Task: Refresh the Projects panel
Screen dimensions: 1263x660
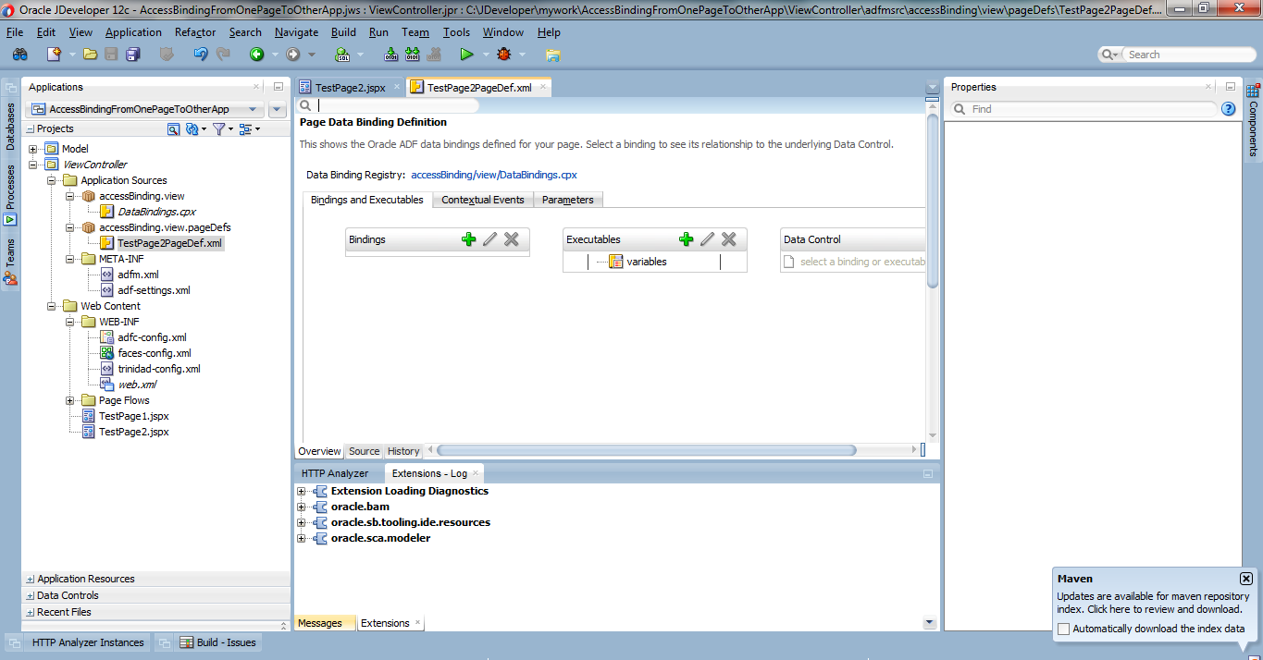Action: [192, 129]
